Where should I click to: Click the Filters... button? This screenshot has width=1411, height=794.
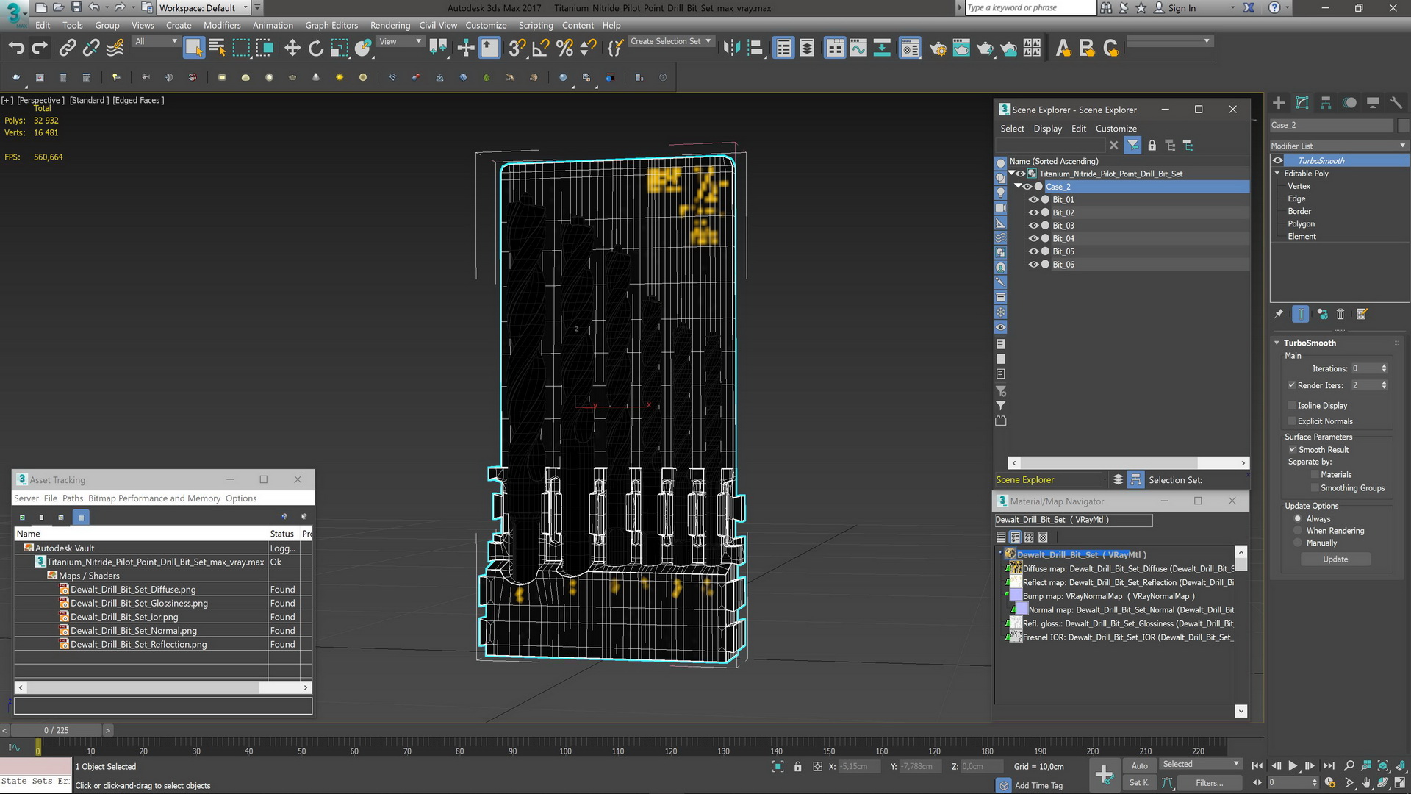(1209, 783)
